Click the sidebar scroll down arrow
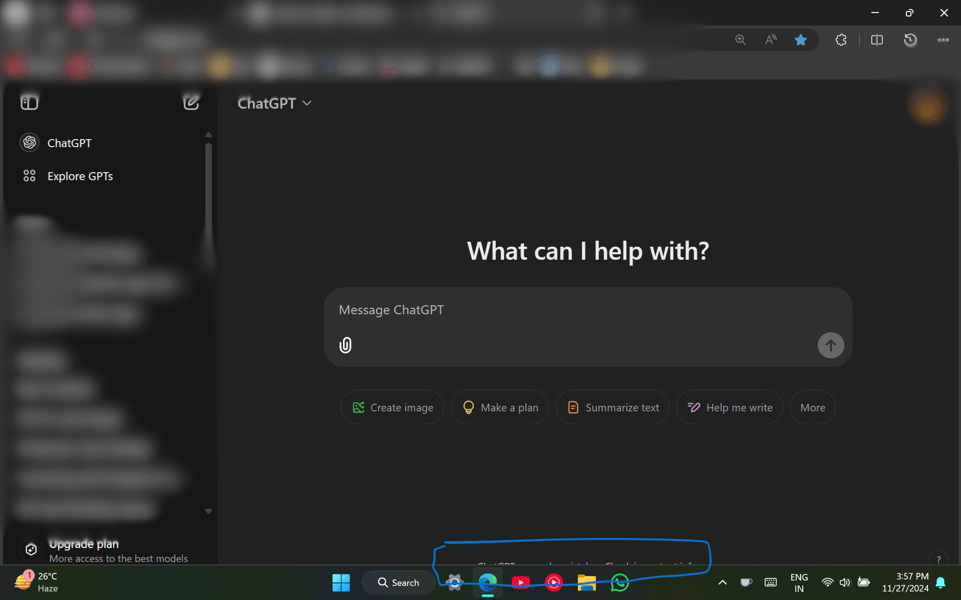The height and width of the screenshot is (600, 961). pos(208,511)
